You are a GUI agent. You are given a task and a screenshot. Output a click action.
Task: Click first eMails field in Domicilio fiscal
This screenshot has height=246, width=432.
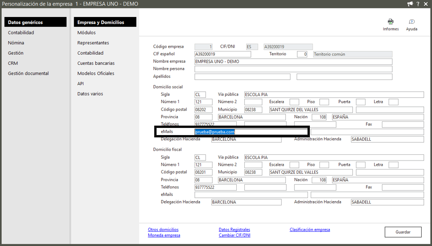[251, 195]
